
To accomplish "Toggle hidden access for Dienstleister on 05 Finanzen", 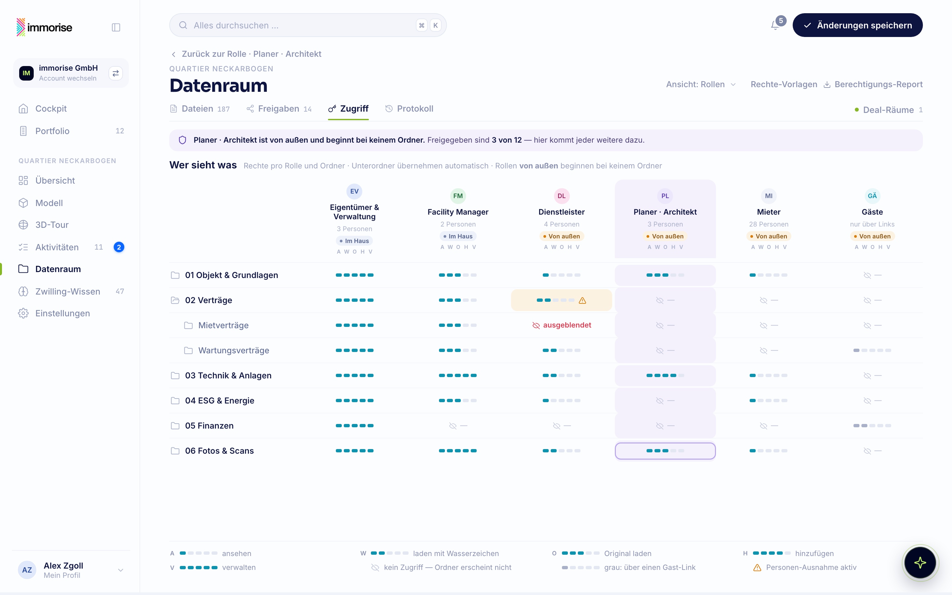I will pos(562,426).
